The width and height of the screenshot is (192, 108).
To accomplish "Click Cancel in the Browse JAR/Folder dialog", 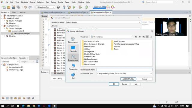I will (145, 79).
